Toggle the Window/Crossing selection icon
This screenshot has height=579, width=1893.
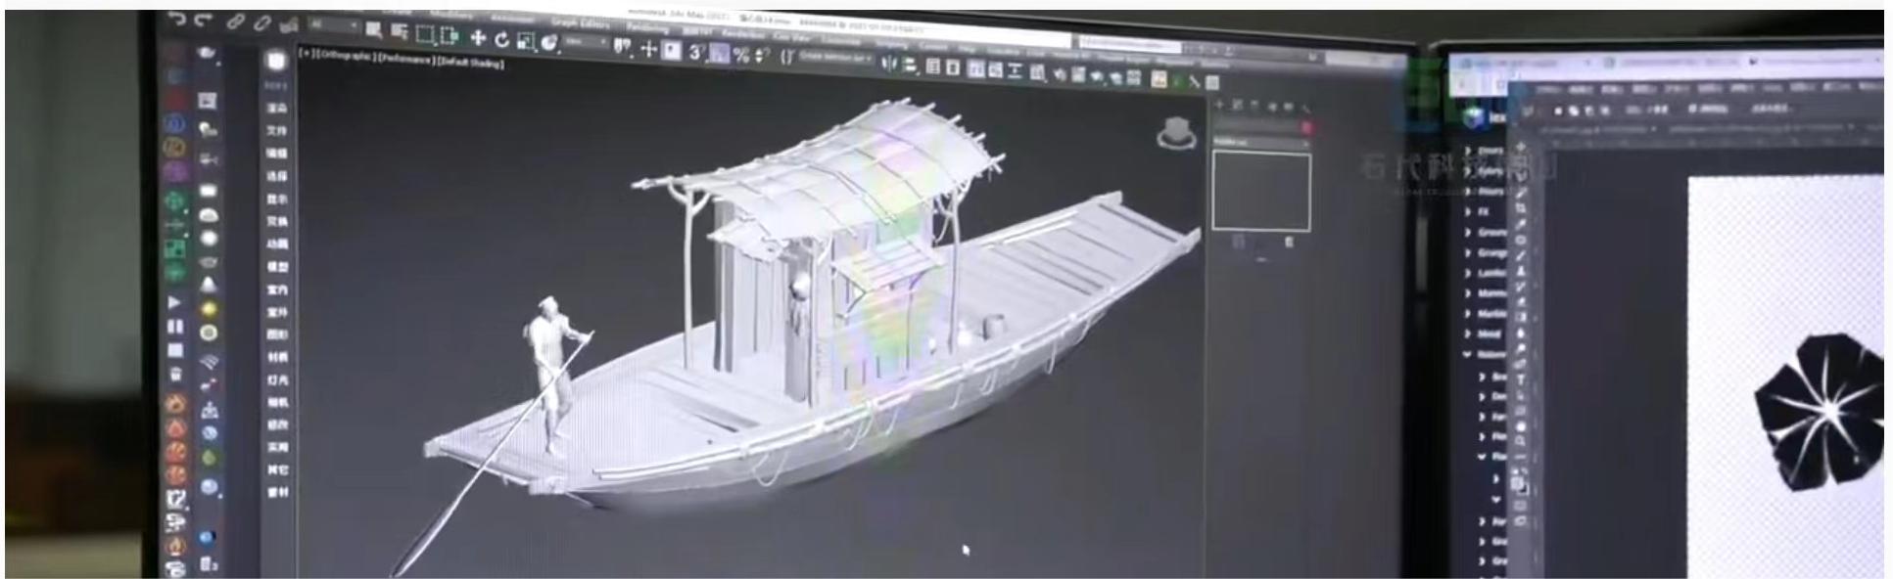pos(450,35)
